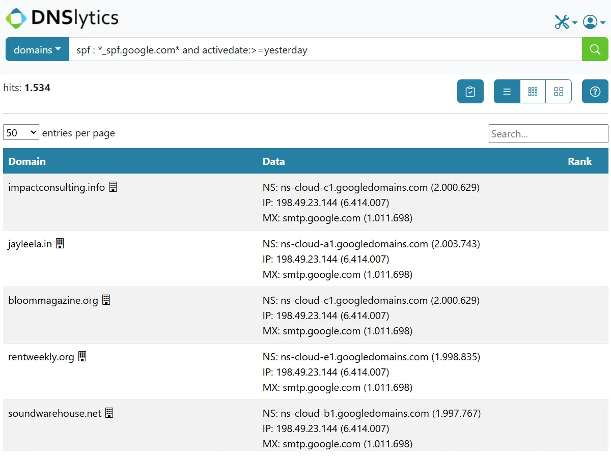This screenshot has height=458, width=611.
Task: Click MX smtp.google.com in jayleela.in row
Action: [x=322, y=274]
